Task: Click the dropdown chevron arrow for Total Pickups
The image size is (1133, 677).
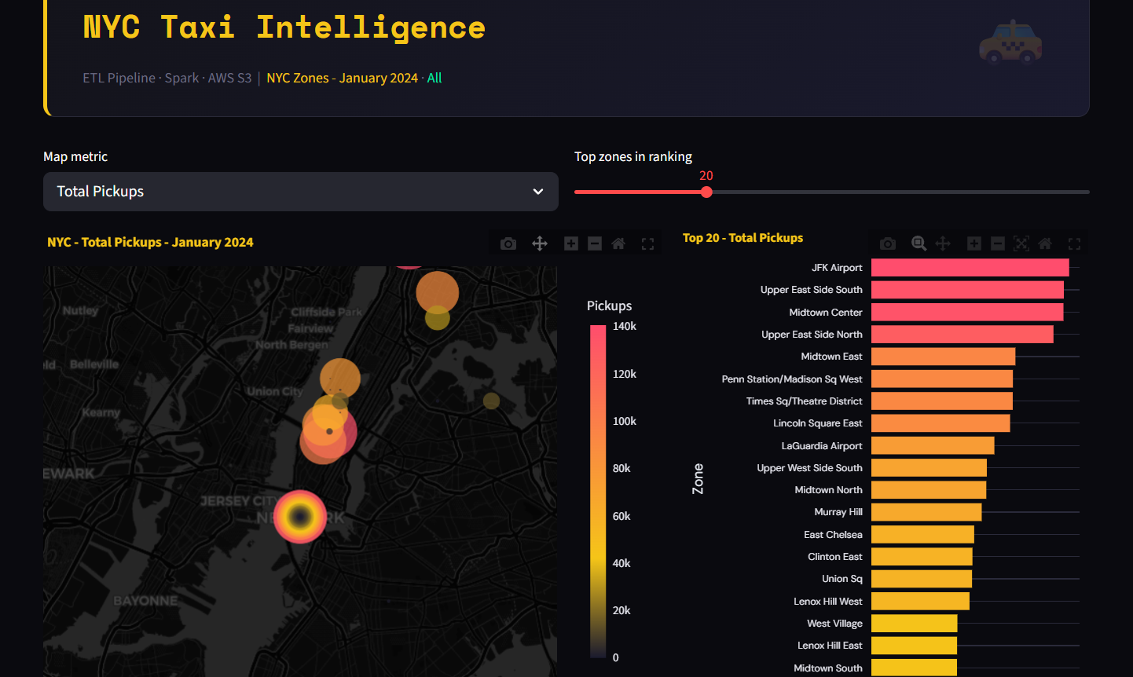Action: pos(538,192)
